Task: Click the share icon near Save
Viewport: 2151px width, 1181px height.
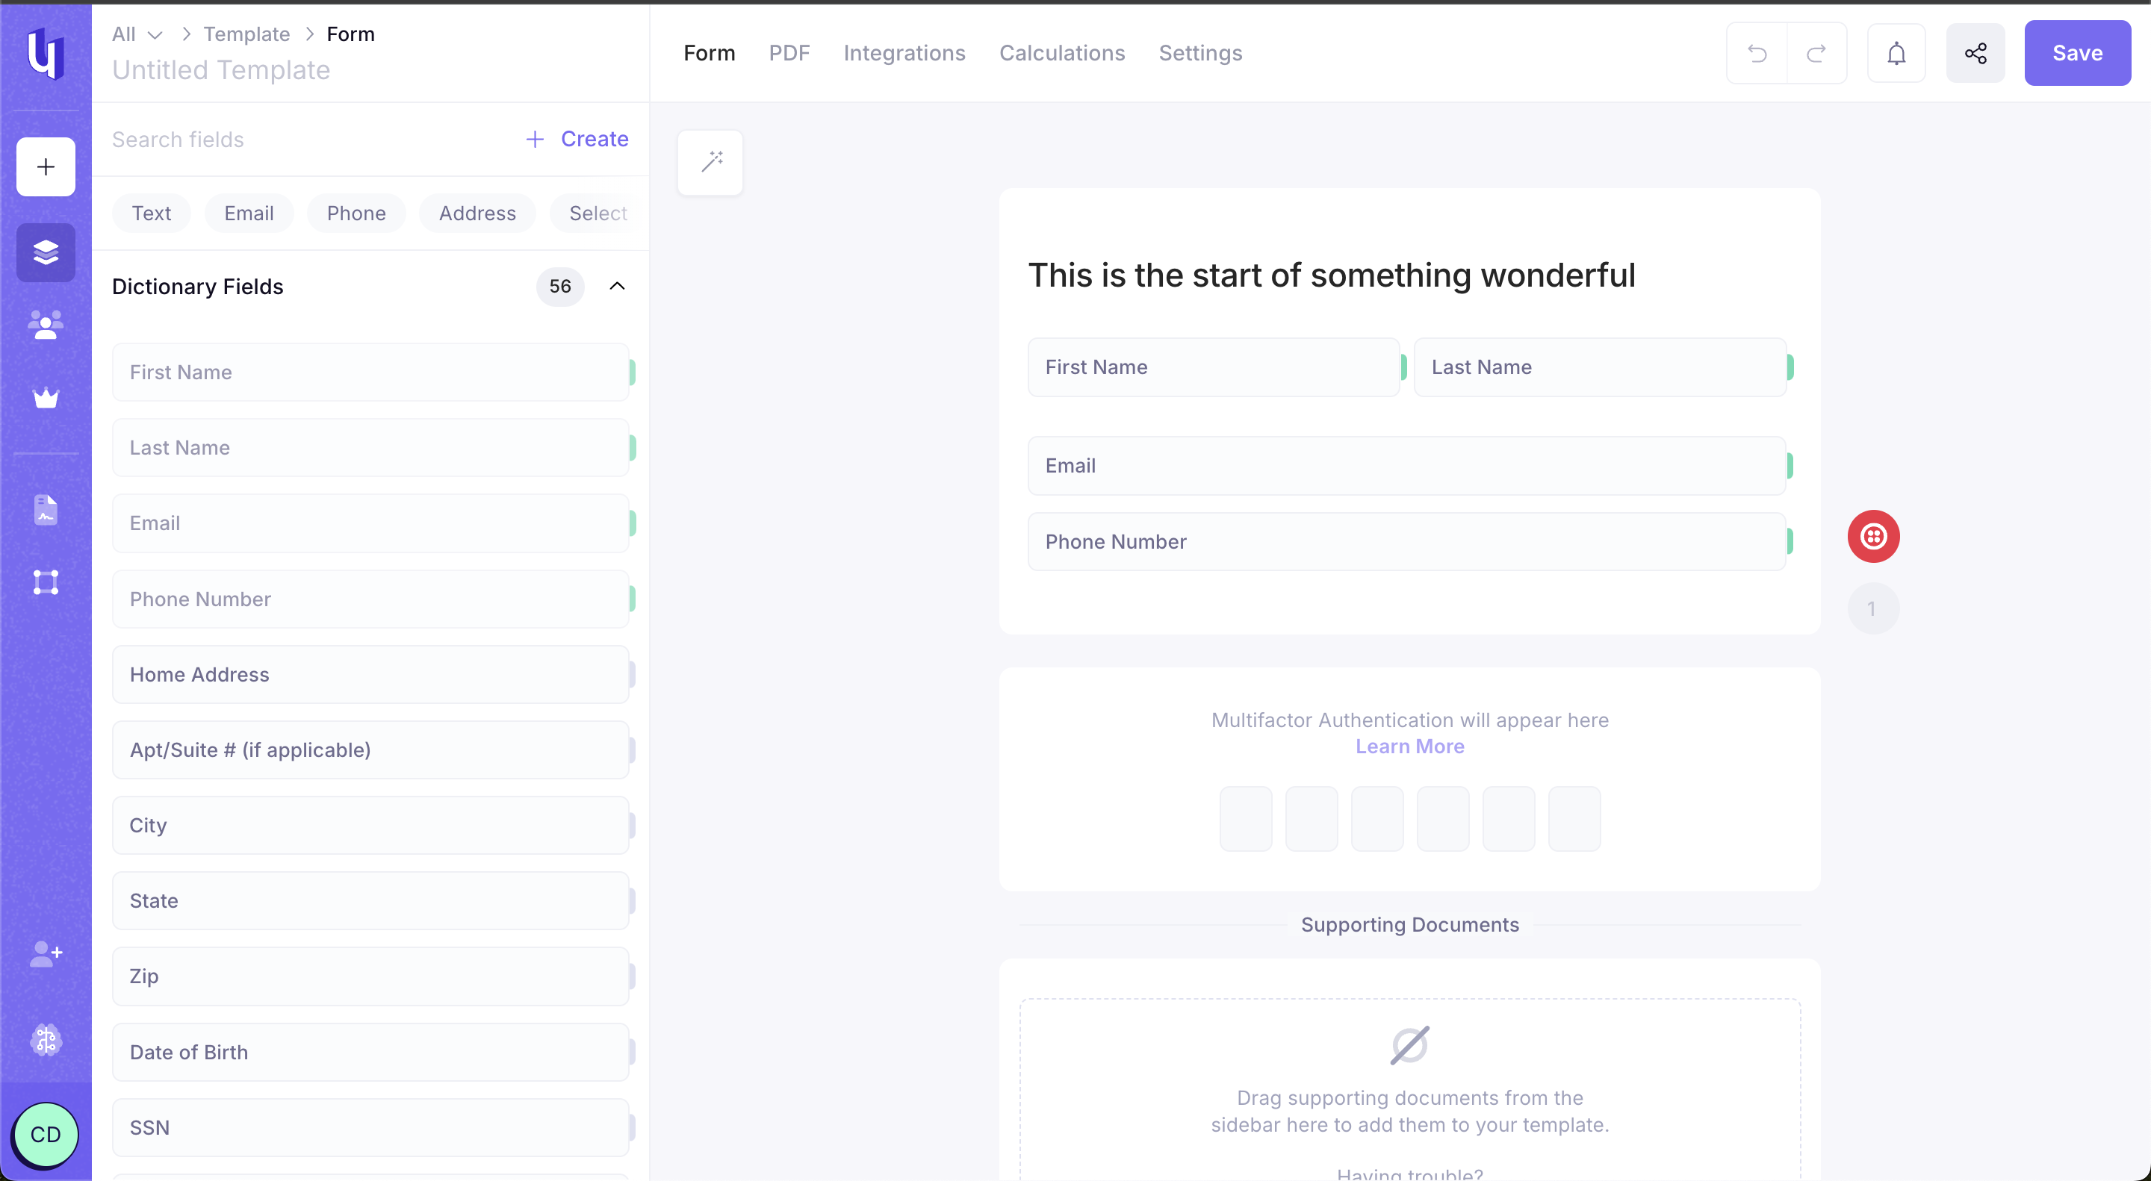Action: point(1975,52)
